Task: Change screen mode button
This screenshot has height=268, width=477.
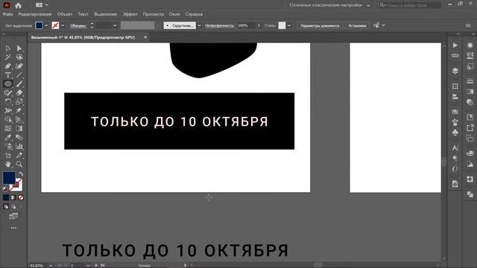Action: [x=13, y=216]
